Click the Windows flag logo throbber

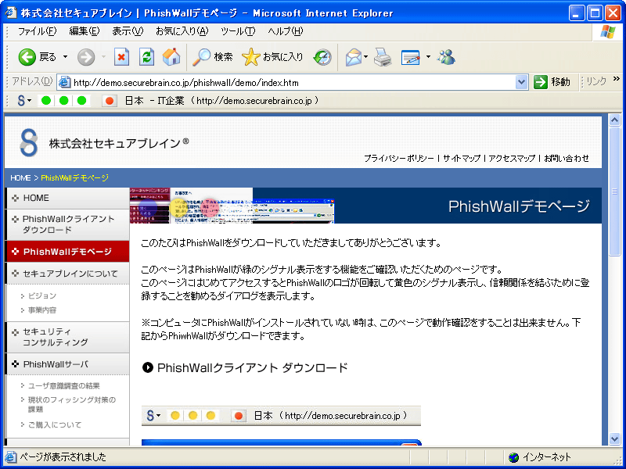[608, 32]
